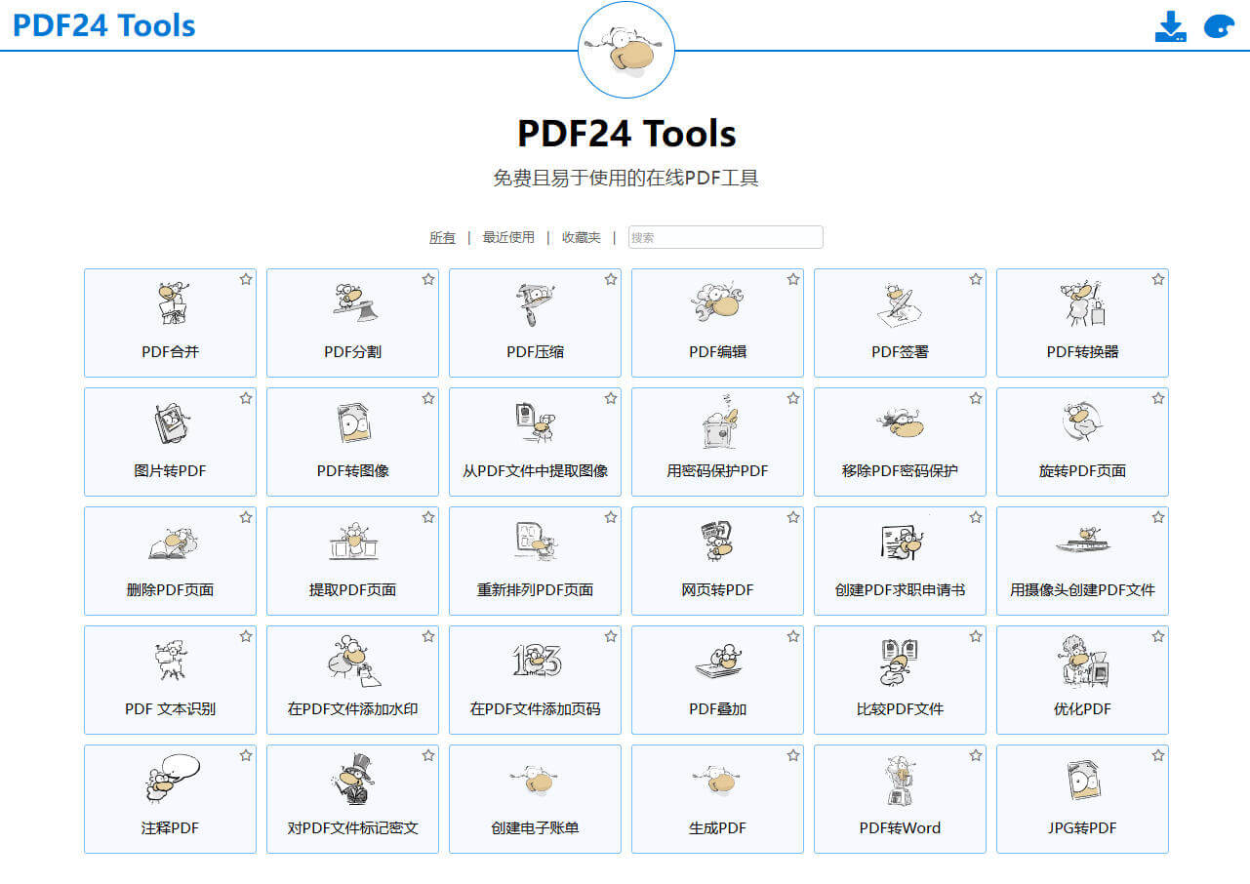
Task: Open the 旋转PDF页面 icon
Action: [1082, 422]
